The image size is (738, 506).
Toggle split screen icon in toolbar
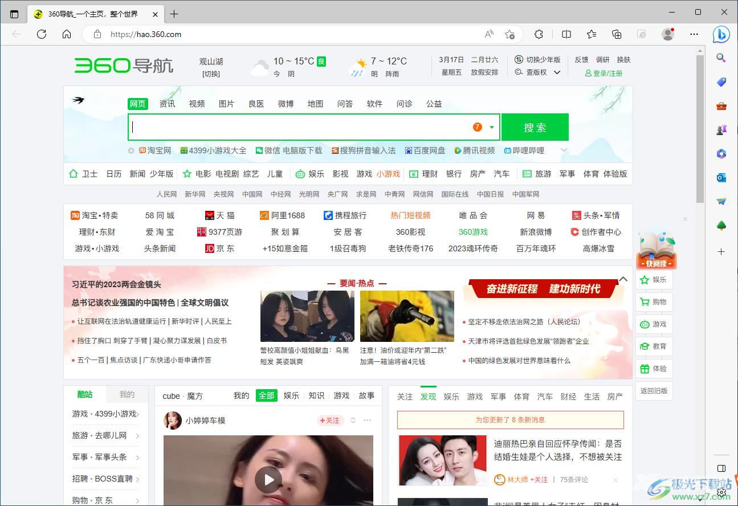point(566,34)
